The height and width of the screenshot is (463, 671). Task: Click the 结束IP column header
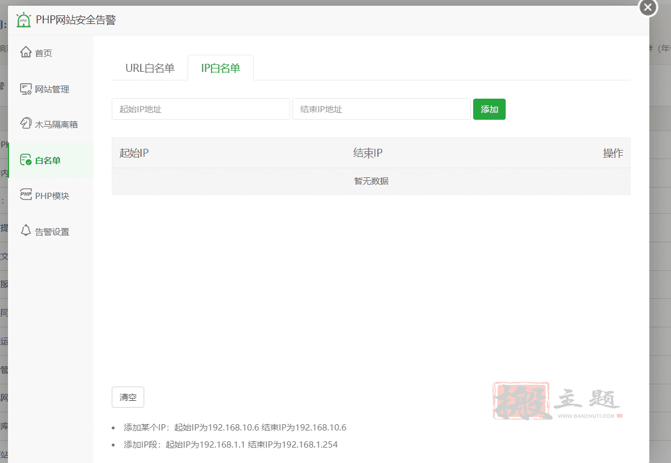[x=368, y=153]
